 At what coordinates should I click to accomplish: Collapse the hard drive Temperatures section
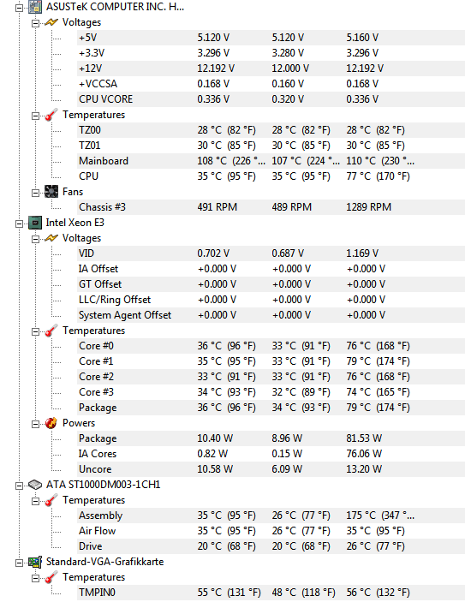(35, 501)
